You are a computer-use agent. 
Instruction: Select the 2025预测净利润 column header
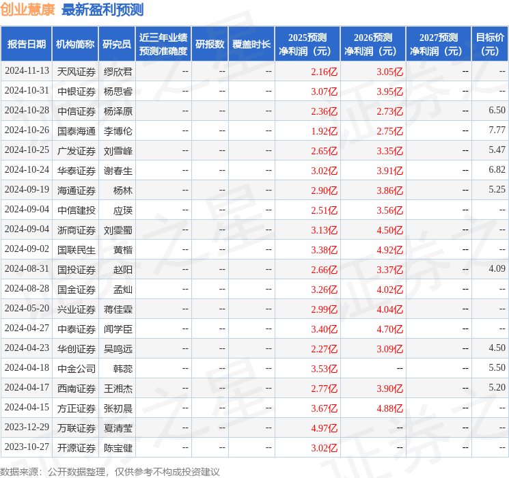[x=307, y=44]
